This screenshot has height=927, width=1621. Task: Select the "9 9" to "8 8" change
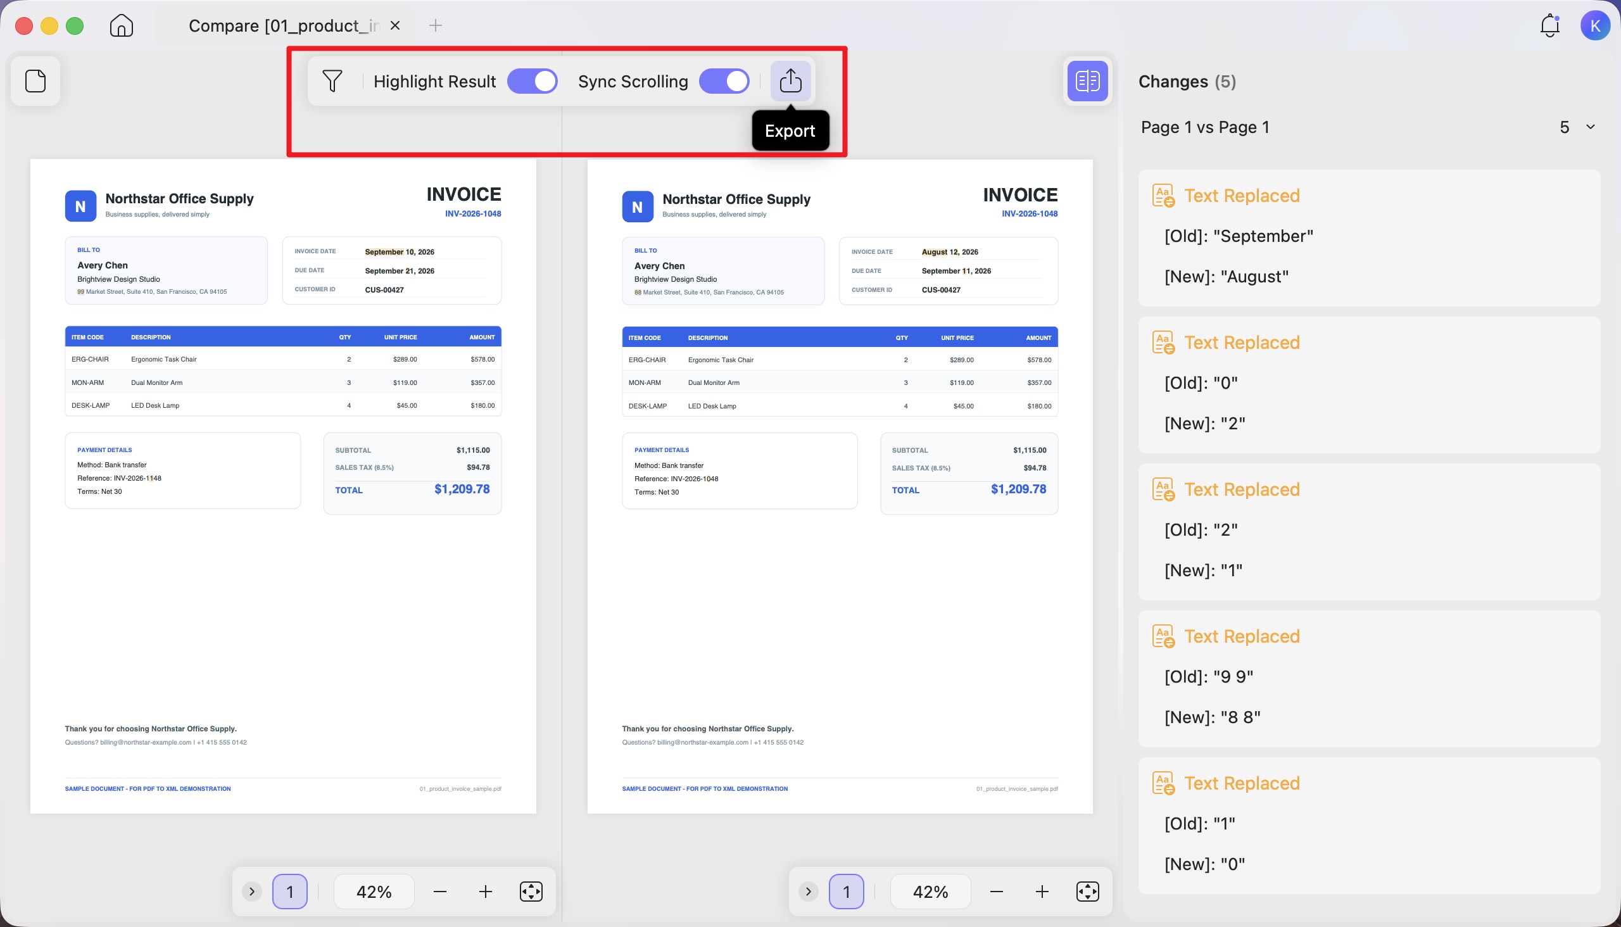click(x=1369, y=679)
